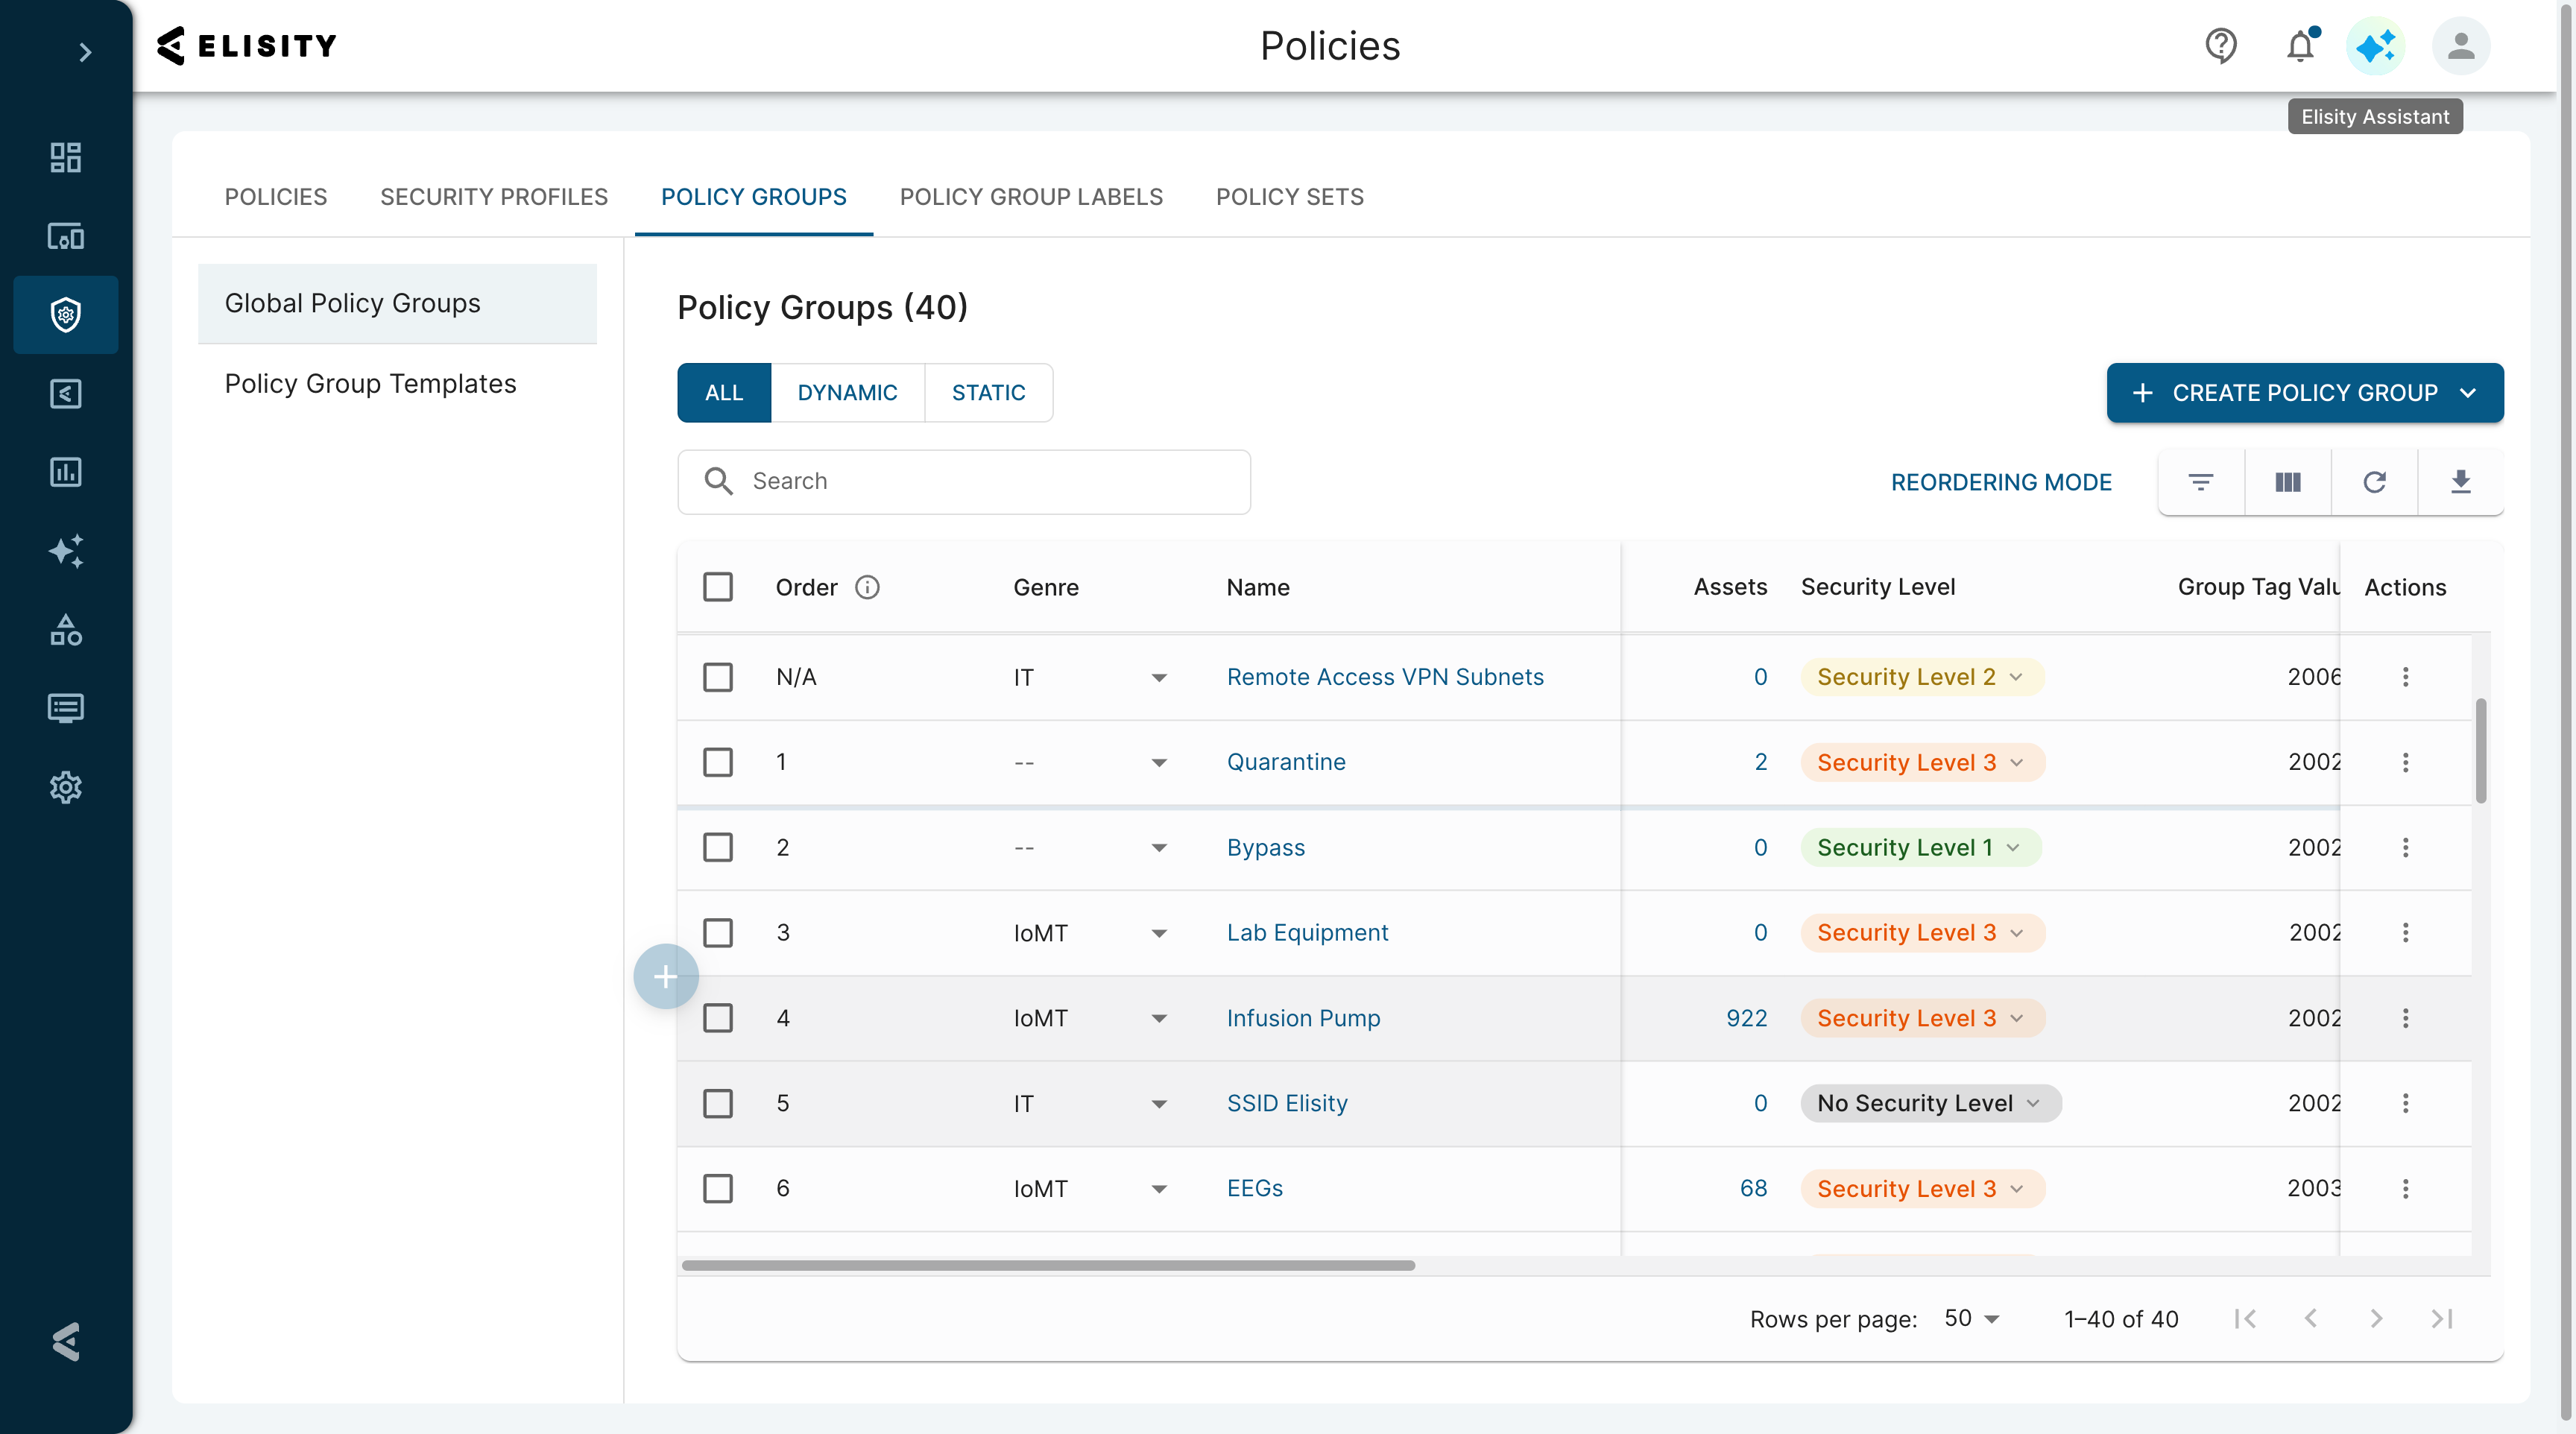Click the filter list icon
This screenshot has width=2576, height=1434.
point(2200,482)
